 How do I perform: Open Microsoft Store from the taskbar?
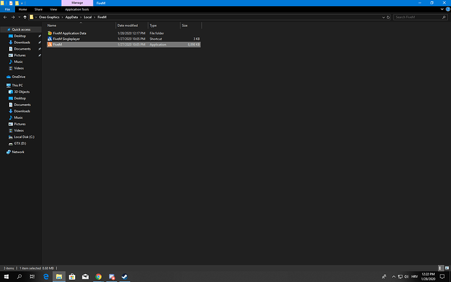coord(72,277)
